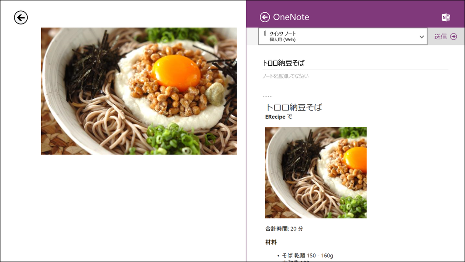Click the notebook glyph inside the section selector
Screen dimensions: 465x262
pos(264,34)
